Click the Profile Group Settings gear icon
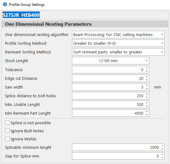Image resolution: width=170 pixels, height=164 pixels. [x=5, y=5]
